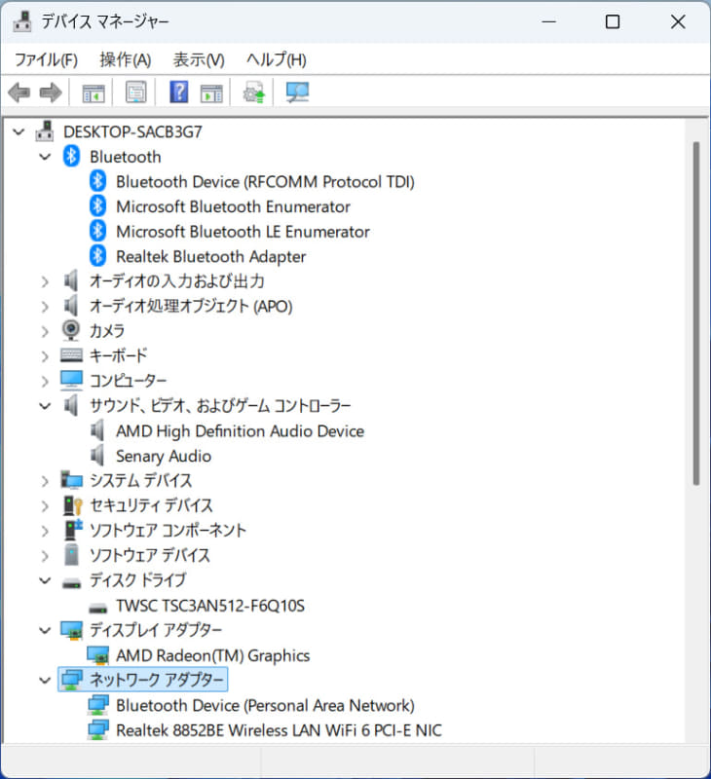Expand オーディオ処理オブジェクト (APO) category
The height and width of the screenshot is (779, 711).
45,307
